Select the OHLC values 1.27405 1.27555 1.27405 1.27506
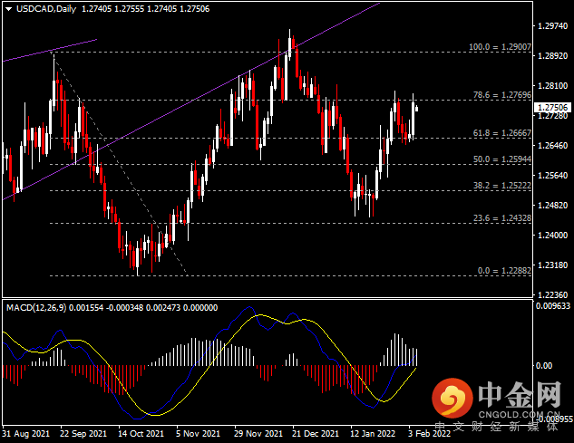The width and height of the screenshot is (574, 443). tap(145, 9)
